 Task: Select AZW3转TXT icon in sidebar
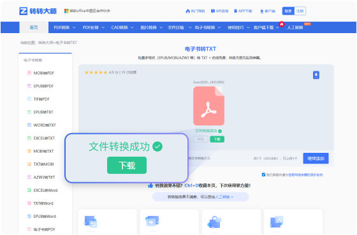click(x=29, y=177)
